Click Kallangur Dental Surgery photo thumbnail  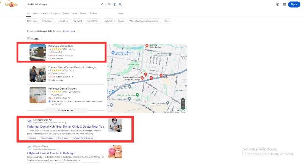pyautogui.click(x=38, y=95)
